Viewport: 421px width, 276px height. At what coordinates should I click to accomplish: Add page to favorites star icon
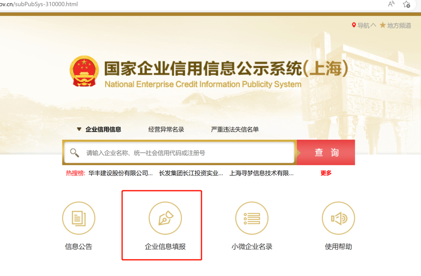[x=407, y=4]
